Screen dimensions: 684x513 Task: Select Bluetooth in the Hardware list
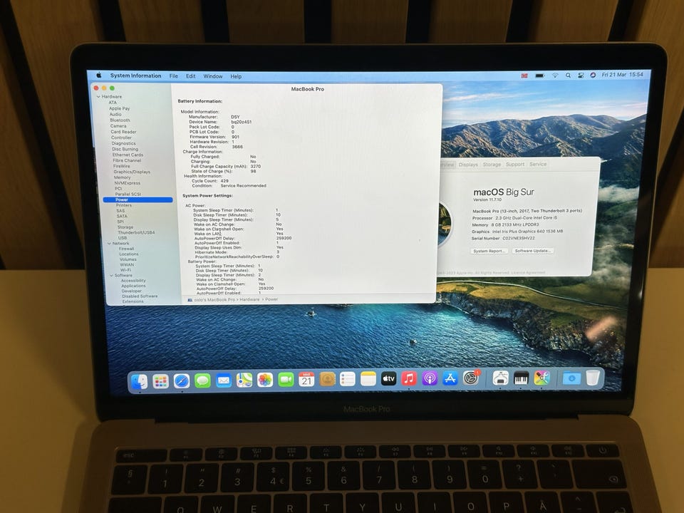[120, 120]
